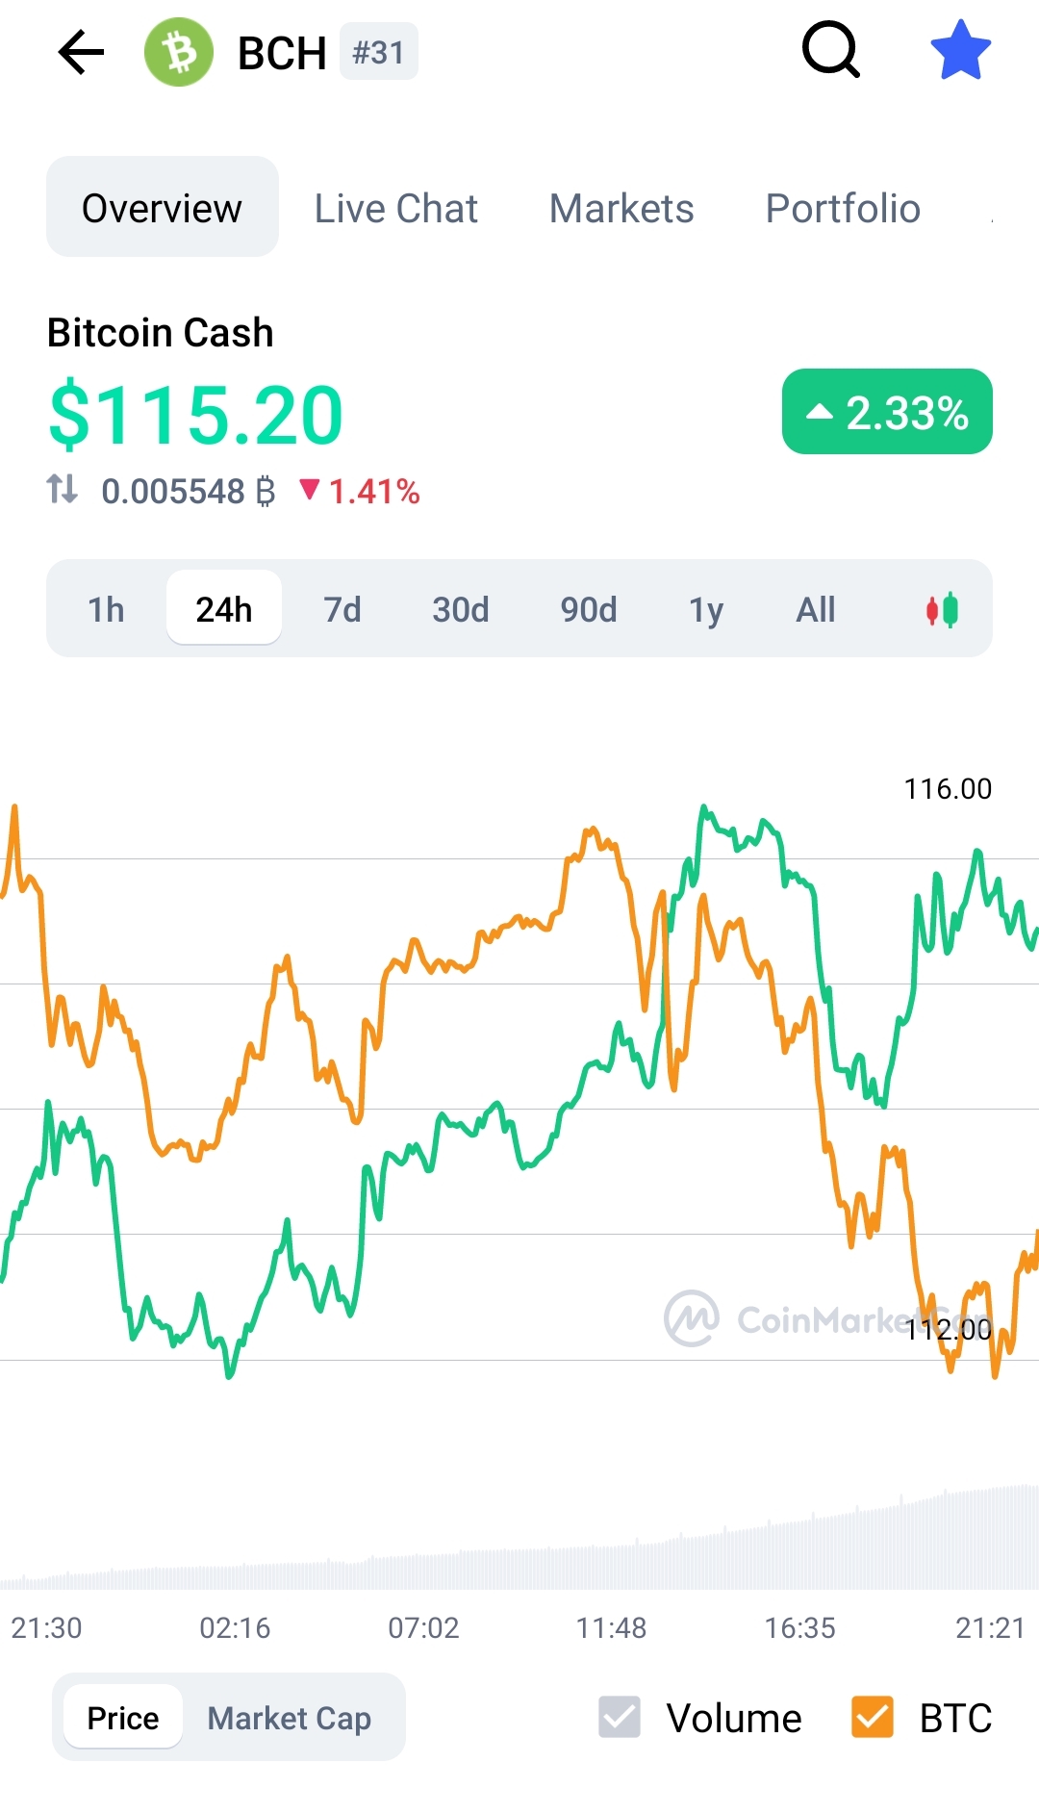Tap the back arrow icon
The height and width of the screenshot is (1814, 1039).
81,52
